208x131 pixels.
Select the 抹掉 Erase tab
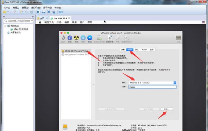[x=130, y=49]
